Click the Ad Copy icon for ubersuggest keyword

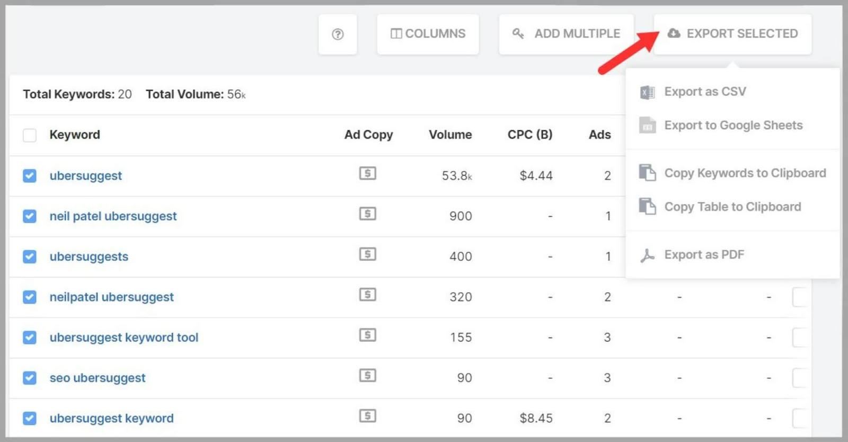(x=367, y=416)
